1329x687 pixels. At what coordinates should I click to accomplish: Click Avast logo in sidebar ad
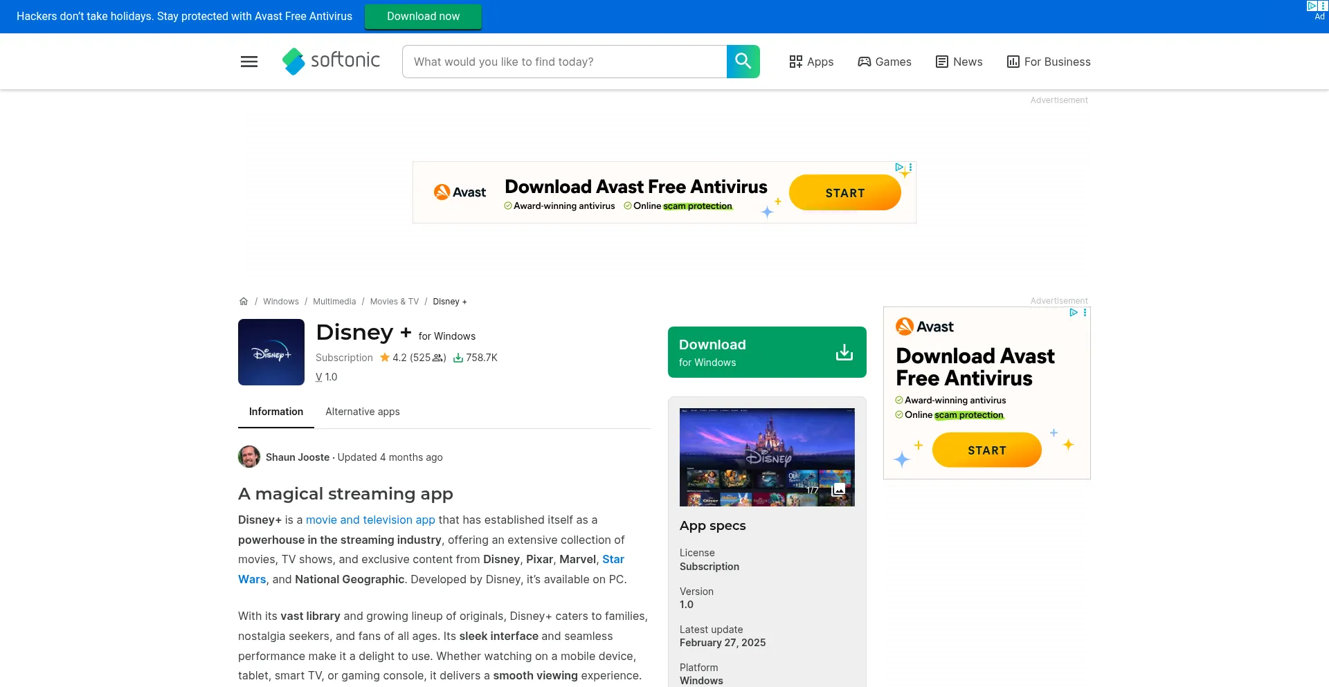pos(925,327)
